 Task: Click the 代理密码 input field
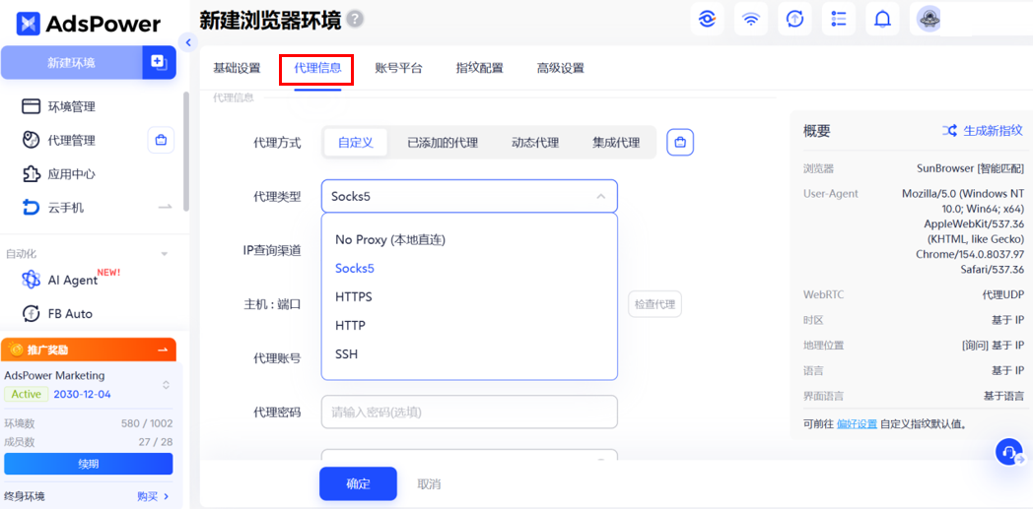point(469,412)
